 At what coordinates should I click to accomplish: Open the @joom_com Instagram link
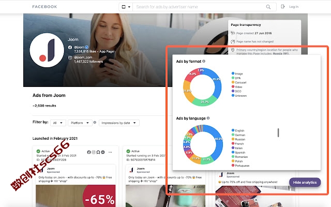[x=83, y=57]
